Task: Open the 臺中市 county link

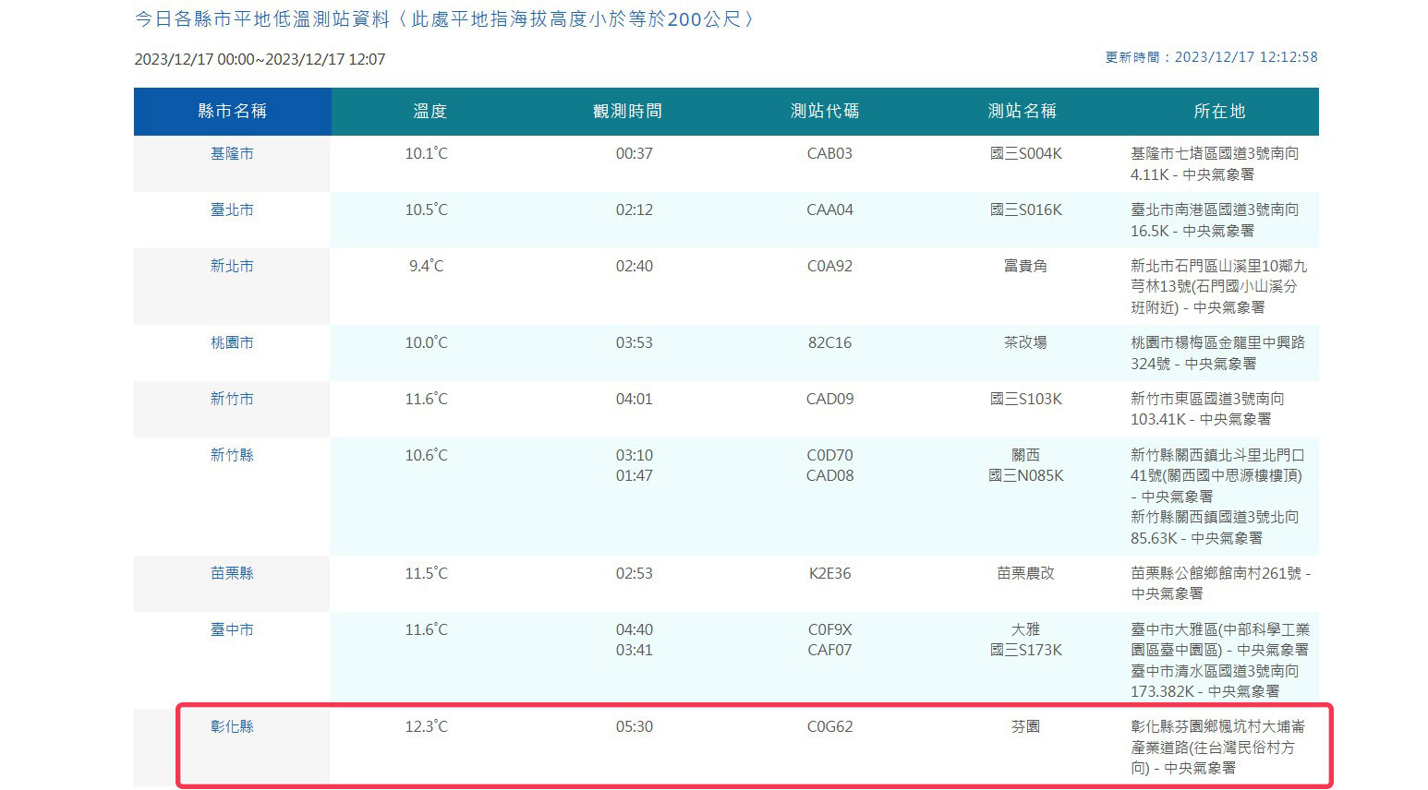Action: click(232, 630)
